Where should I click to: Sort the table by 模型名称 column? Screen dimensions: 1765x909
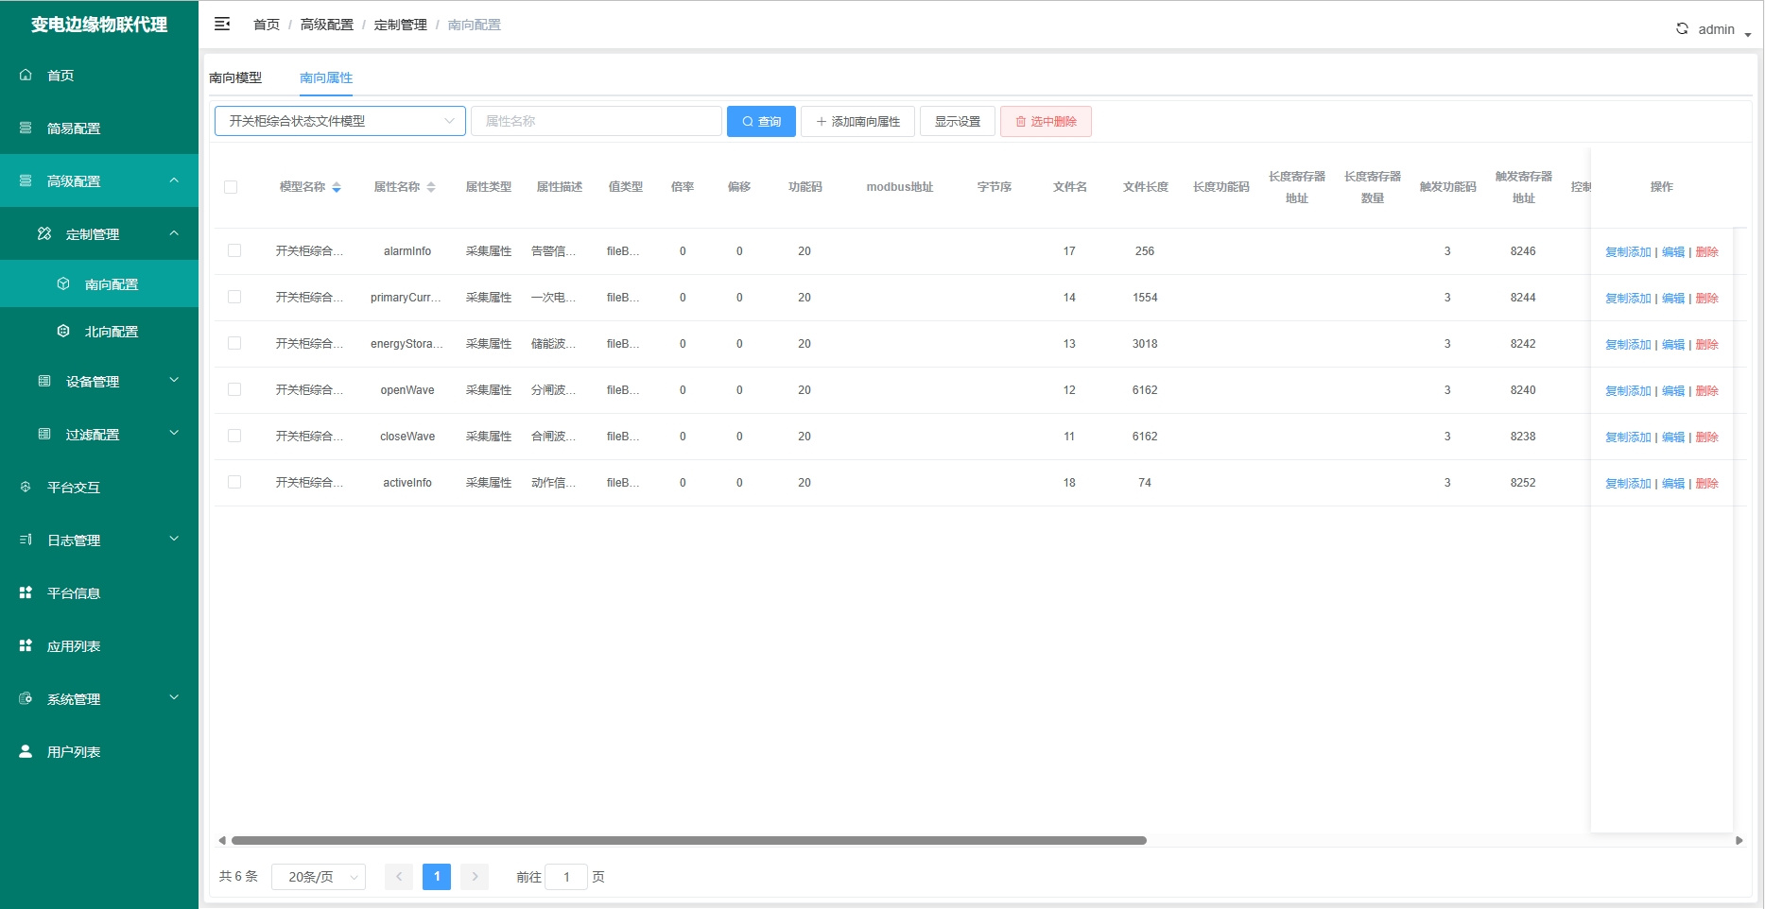pyautogui.click(x=337, y=187)
